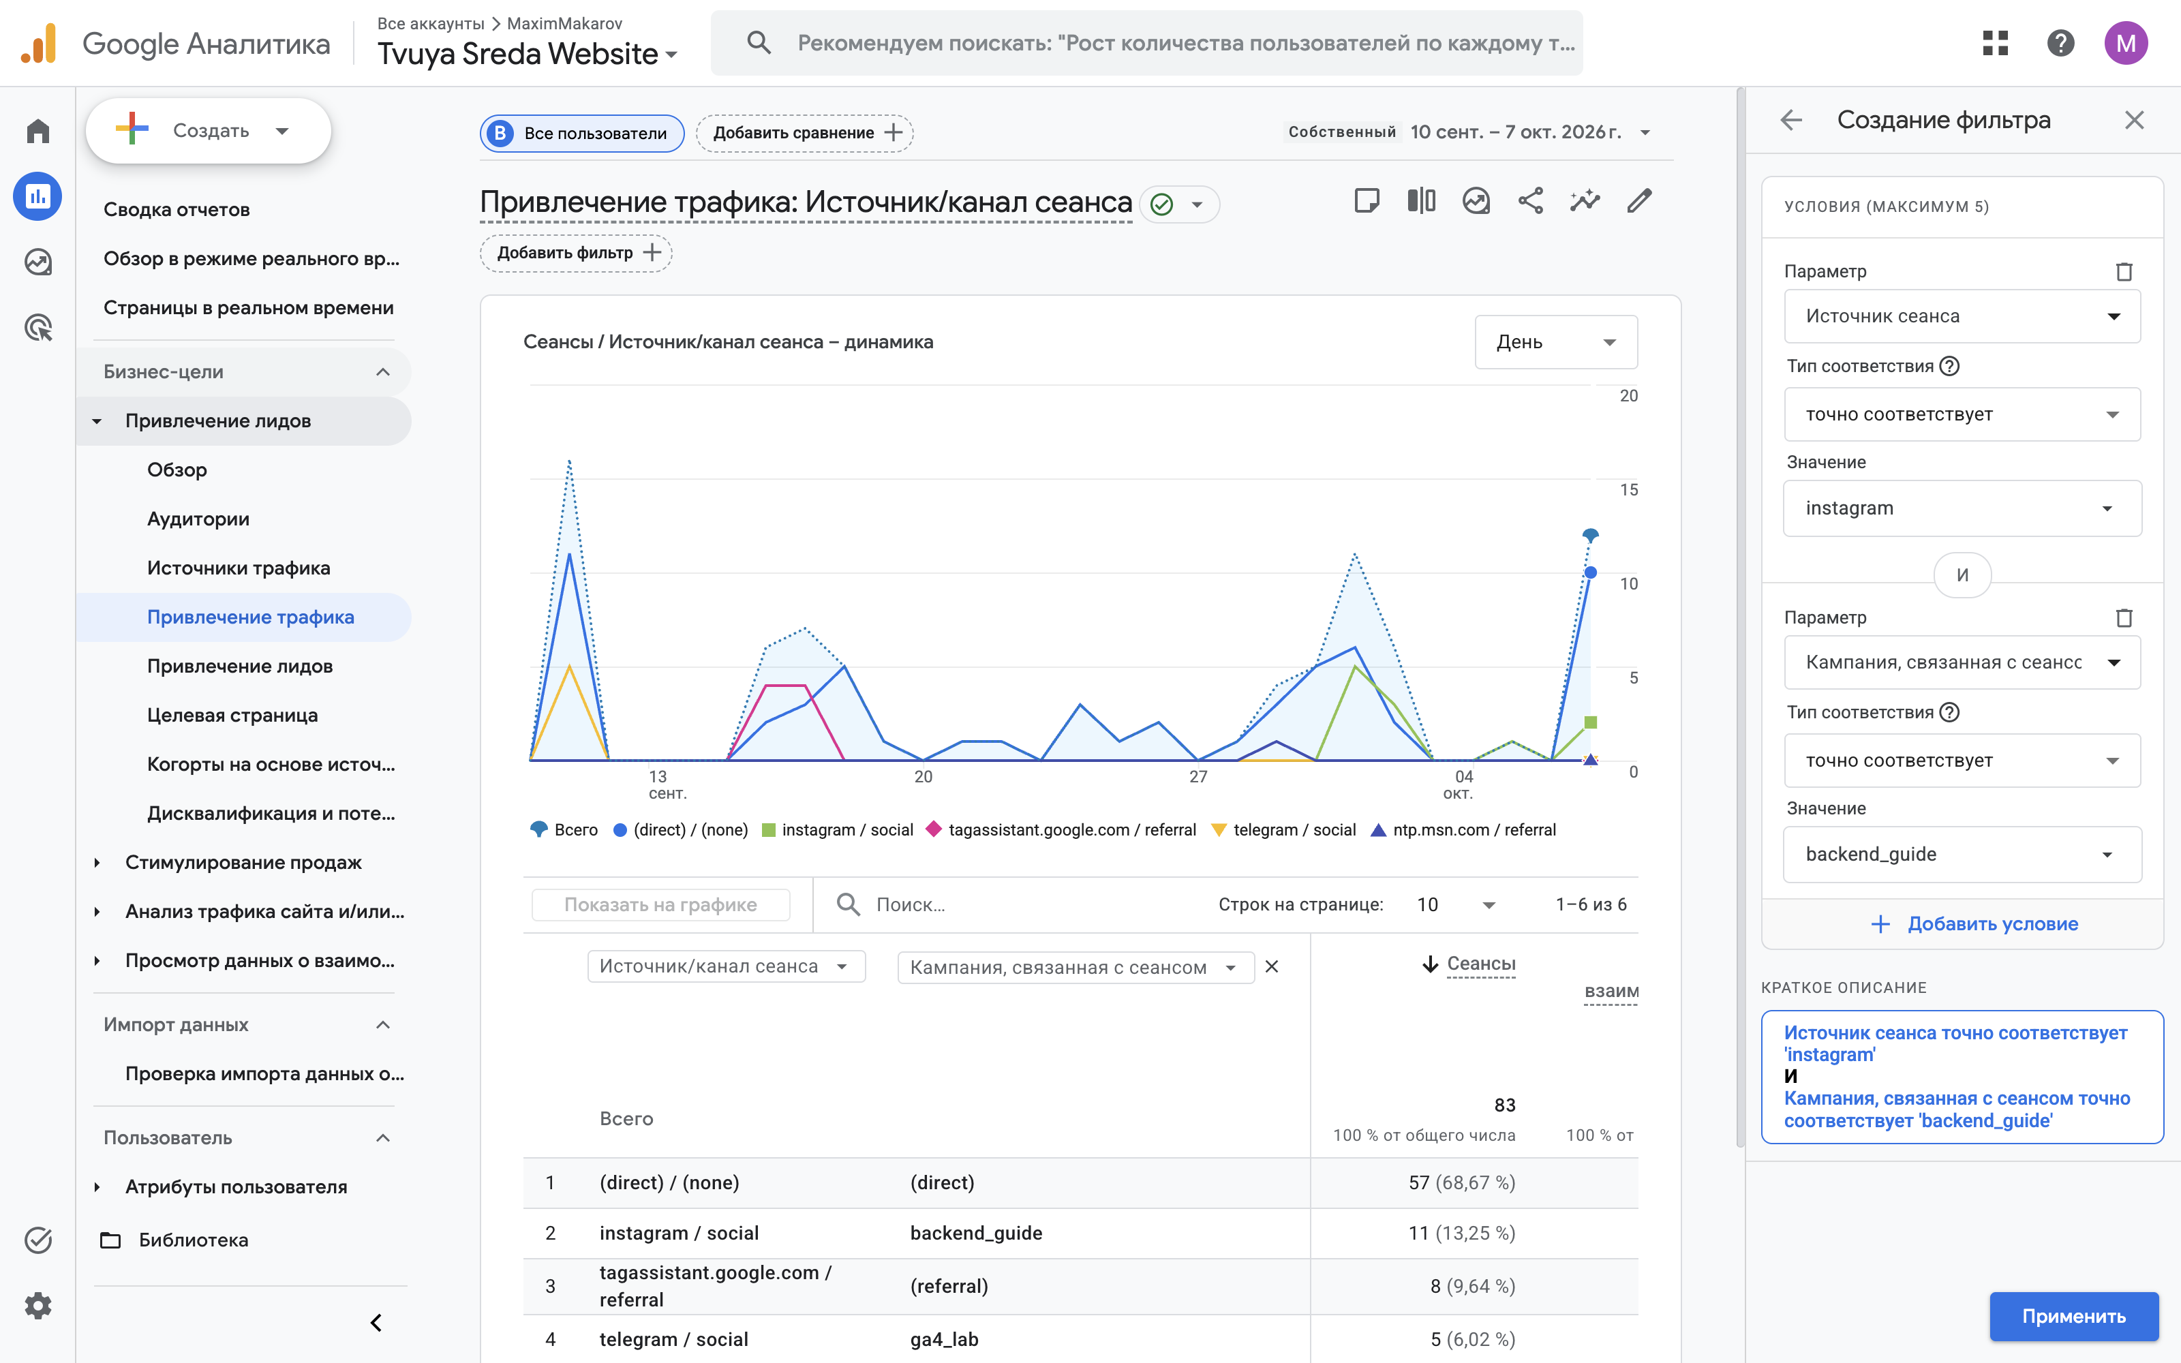Click Добавить фильтр chip
The image size is (2181, 1363).
click(x=576, y=252)
